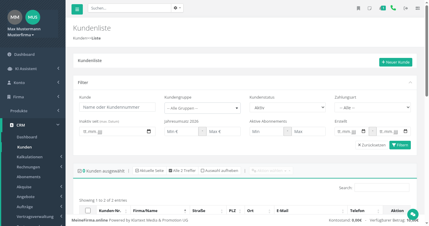
Task: Tick the select-all checkbox in table header
Action: (x=88, y=211)
